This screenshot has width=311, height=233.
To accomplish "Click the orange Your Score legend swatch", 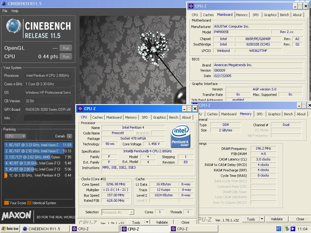I will click(x=6, y=203).
